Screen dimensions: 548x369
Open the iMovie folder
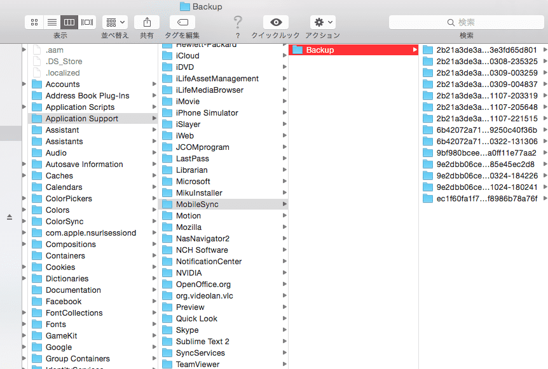coord(223,101)
